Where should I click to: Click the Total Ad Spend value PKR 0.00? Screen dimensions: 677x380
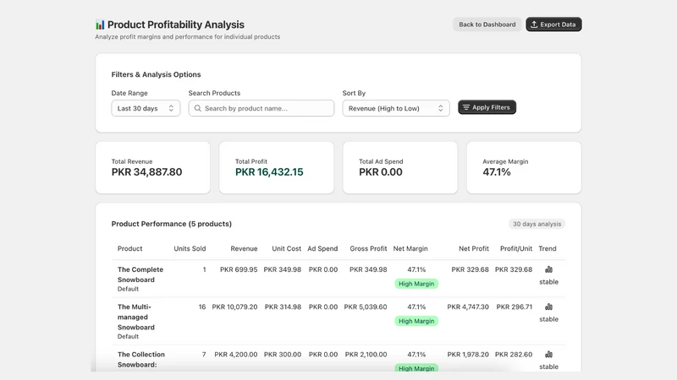[380, 172]
